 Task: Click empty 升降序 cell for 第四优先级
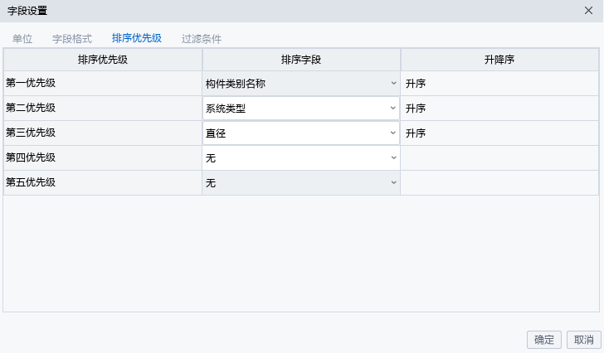point(499,157)
